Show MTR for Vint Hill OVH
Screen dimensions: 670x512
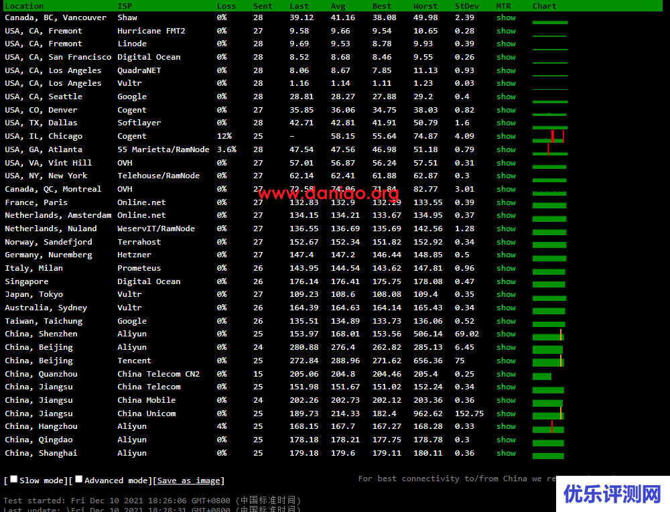[506, 163]
